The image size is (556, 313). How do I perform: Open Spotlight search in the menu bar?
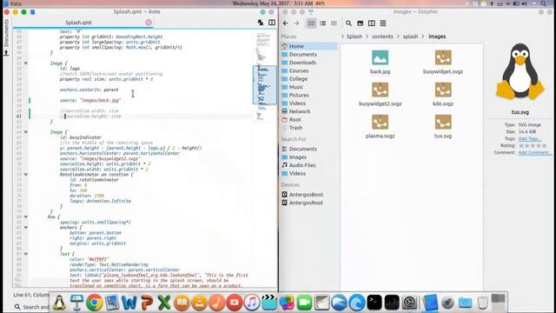click(544, 3)
